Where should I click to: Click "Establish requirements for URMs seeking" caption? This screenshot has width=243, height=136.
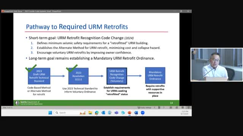click(x=117, y=91)
